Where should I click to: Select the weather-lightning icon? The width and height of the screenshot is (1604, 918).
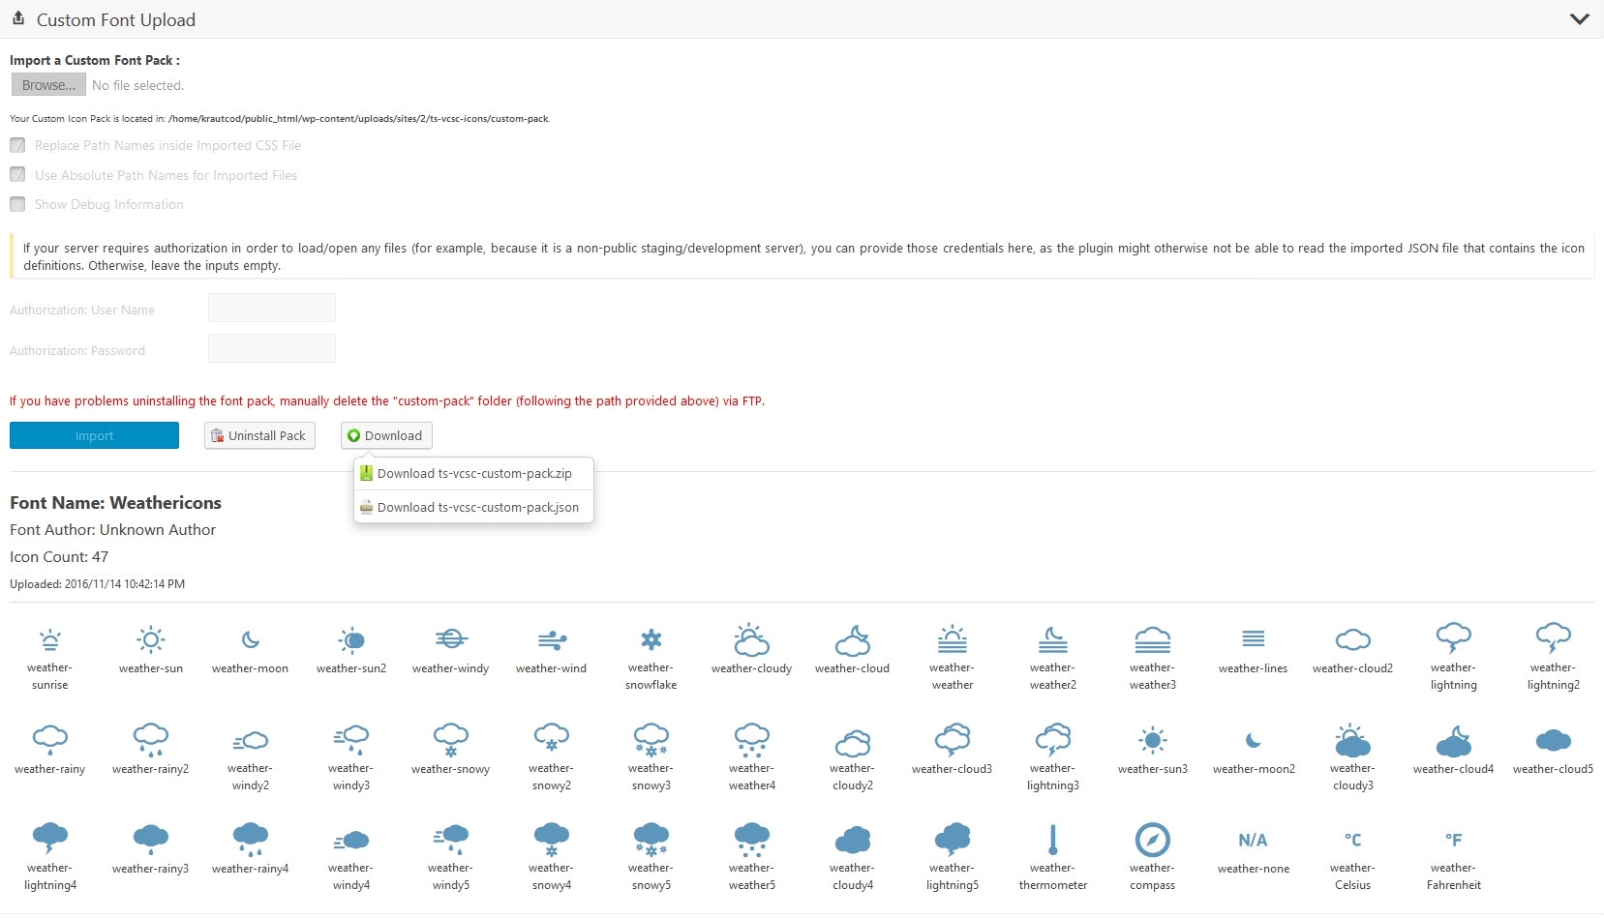[1453, 637]
